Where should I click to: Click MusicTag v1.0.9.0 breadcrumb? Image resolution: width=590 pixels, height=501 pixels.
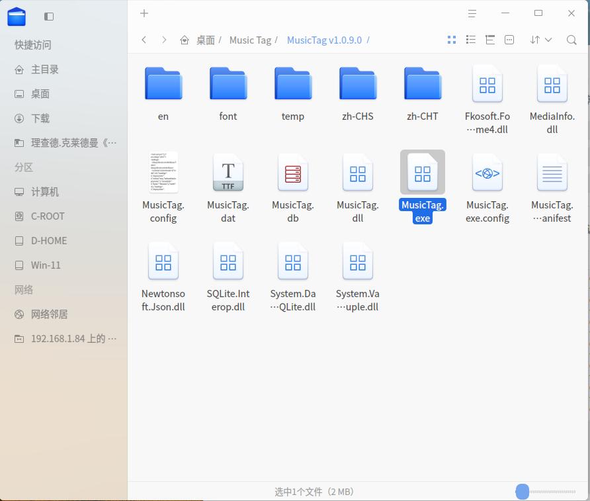[x=324, y=40]
